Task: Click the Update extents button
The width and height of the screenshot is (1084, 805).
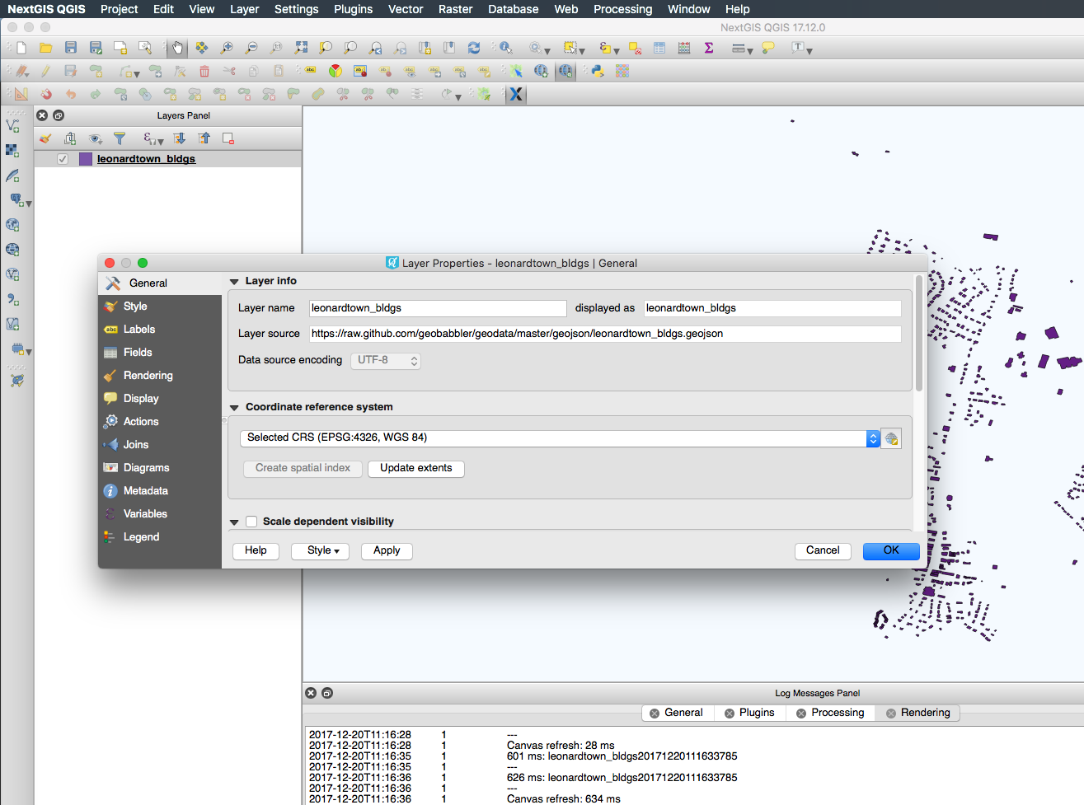Action: 416,468
